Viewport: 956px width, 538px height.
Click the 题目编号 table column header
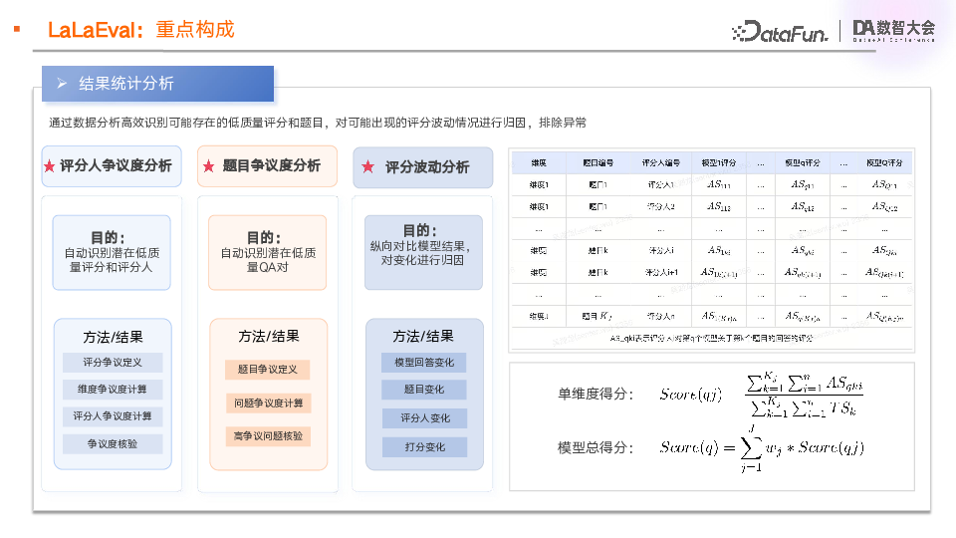(x=598, y=162)
